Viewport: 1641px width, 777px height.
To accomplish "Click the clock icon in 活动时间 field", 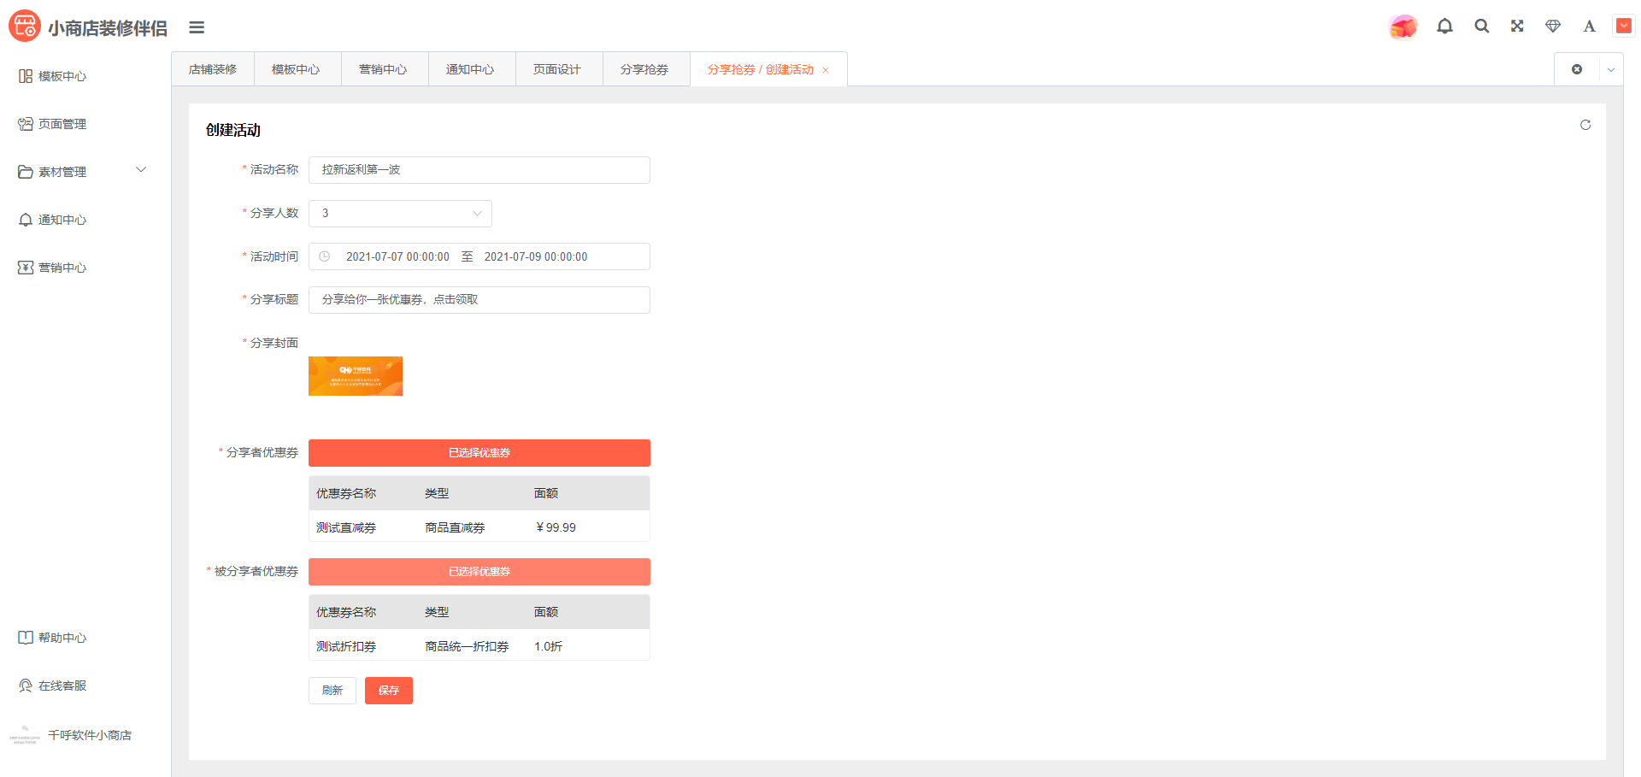I will click(x=325, y=256).
